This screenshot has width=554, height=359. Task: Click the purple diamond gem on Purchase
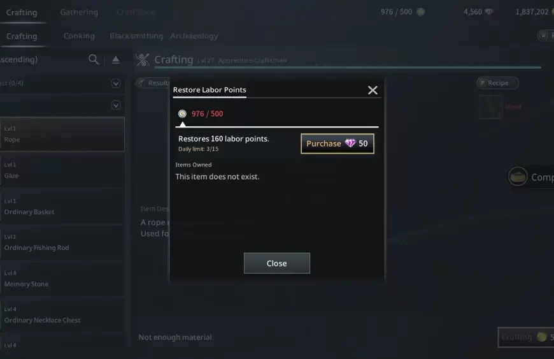pos(350,143)
